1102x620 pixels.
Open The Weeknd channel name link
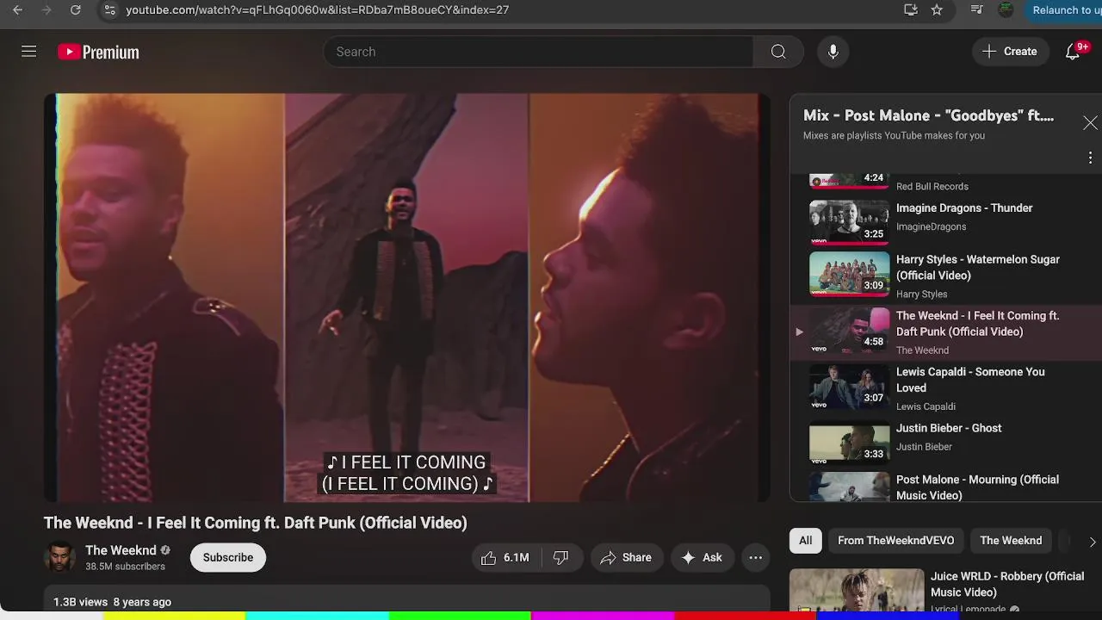point(121,550)
